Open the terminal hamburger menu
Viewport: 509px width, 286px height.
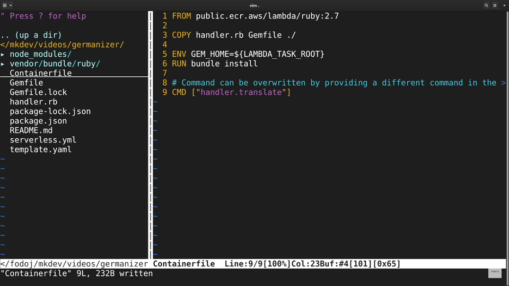[495, 5]
